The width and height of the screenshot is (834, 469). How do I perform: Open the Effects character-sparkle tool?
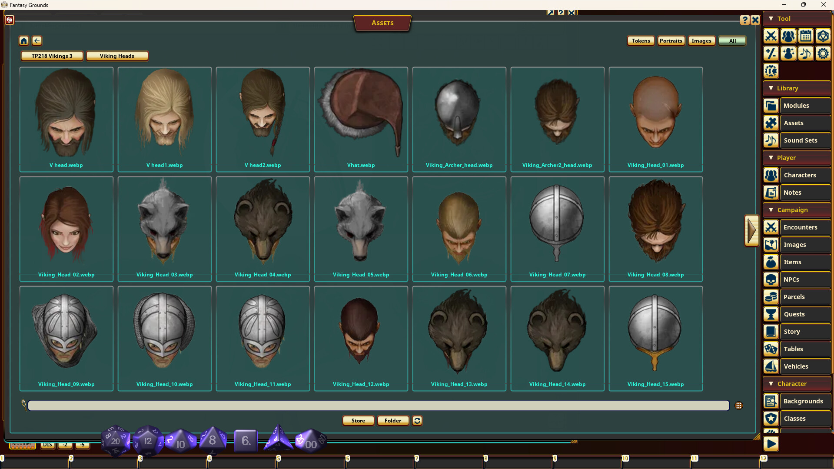(788, 53)
